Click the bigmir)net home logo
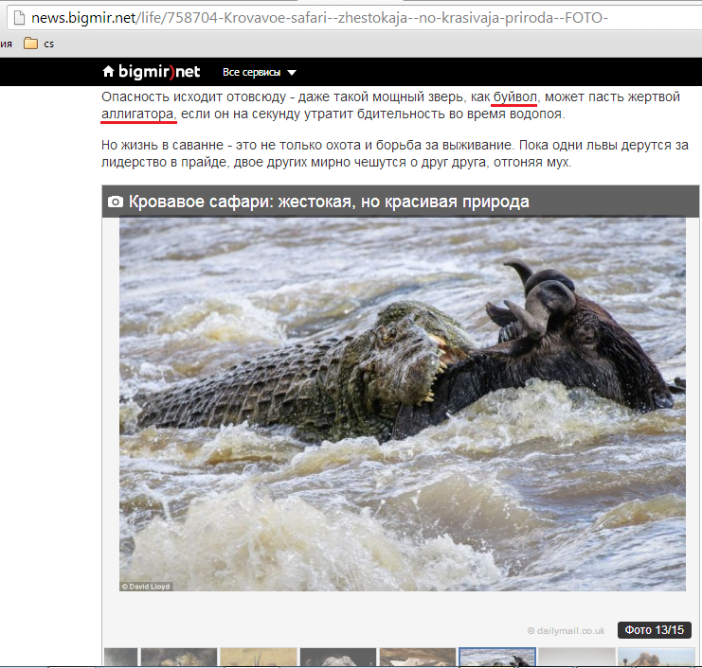This screenshot has height=668, width=702. (151, 72)
